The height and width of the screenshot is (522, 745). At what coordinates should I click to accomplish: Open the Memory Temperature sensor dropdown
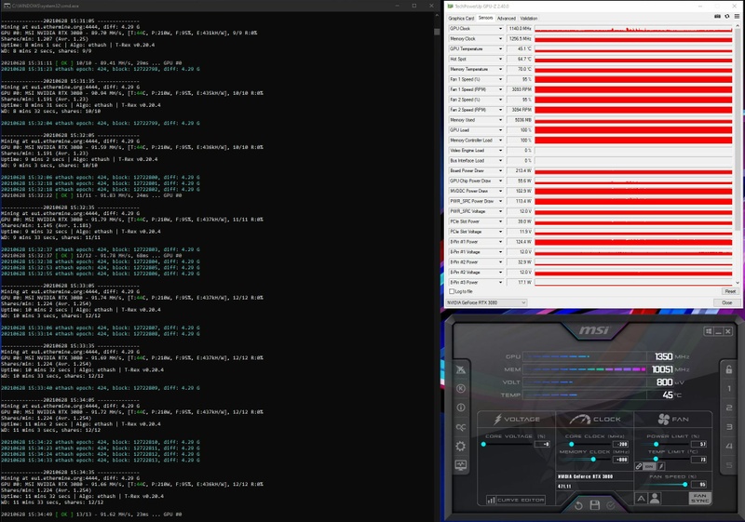coord(500,69)
